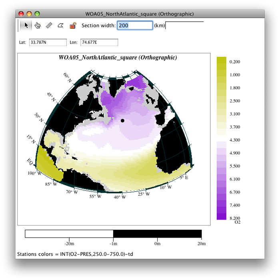Click the black station dot on map
Image resolution: width=280 pixels, height=280 pixels.
[x=123, y=120]
